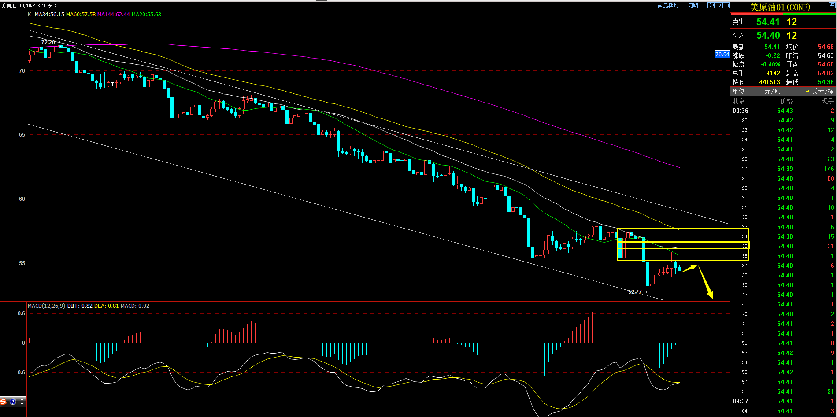
Task: Switch unit to 元/吨
Action: click(x=772, y=91)
